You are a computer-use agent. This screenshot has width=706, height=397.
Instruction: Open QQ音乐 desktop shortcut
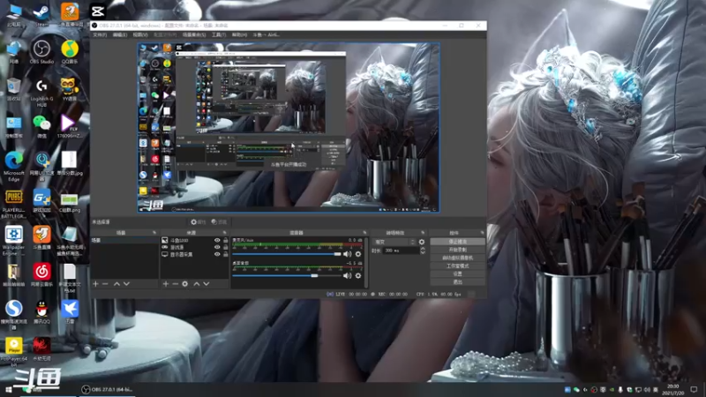click(70, 52)
